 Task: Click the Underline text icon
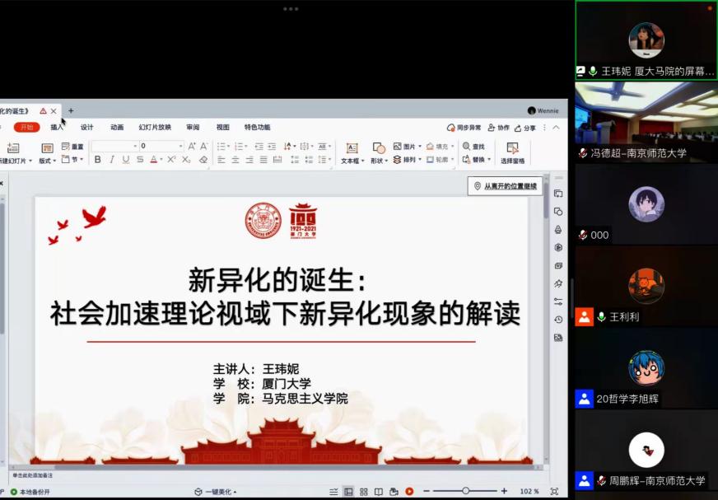(125, 160)
